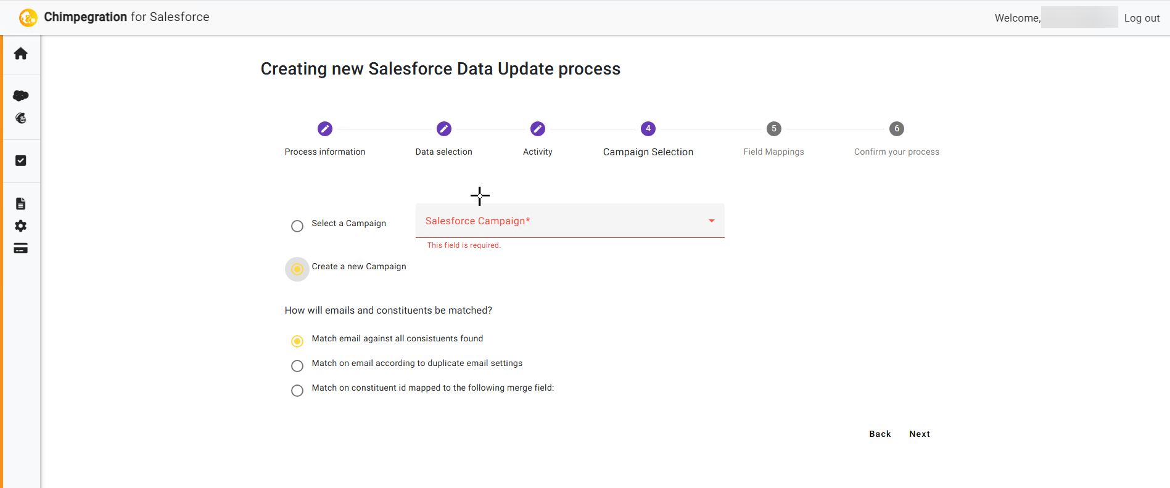Click the This field is required message
This screenshot has width=1170, height=488.
464,245
